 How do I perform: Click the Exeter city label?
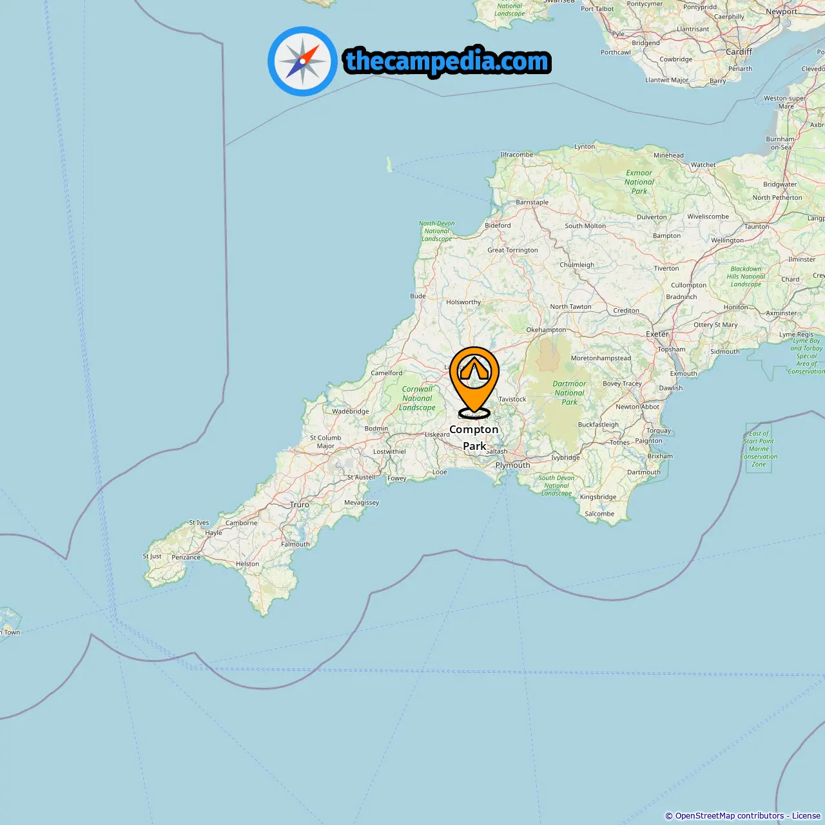pyautogui.click(x=657, y=334)
